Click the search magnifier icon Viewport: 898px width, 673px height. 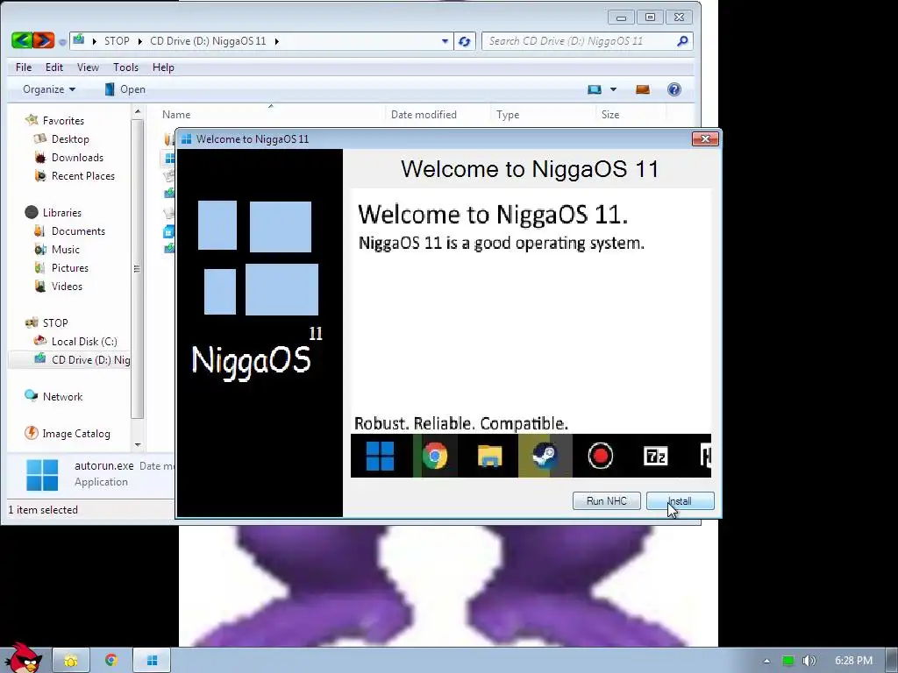[682, 41]
